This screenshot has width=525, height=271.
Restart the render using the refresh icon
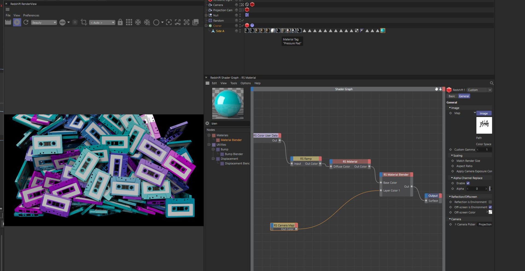click(26, 22)
